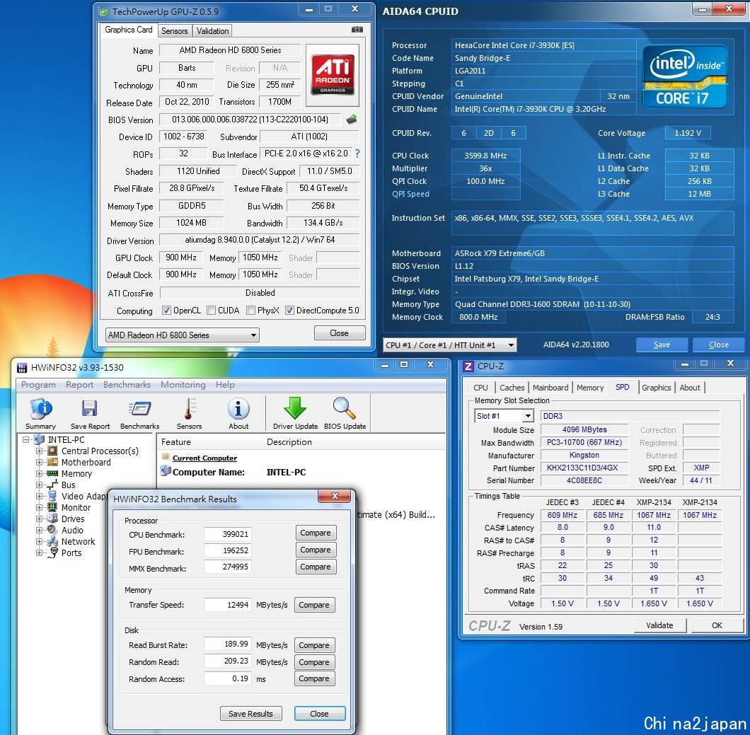Open the GPU selection dropdown in GPU-Z
Screen dimensions: 750x735
tap(183, 335)
